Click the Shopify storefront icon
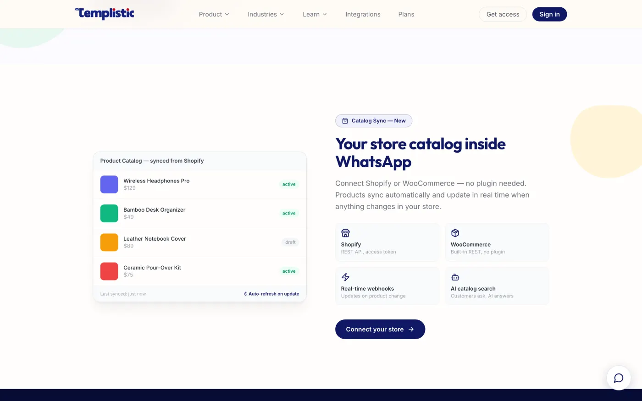Viewport: 642px width, 401px height. [345, 233]
